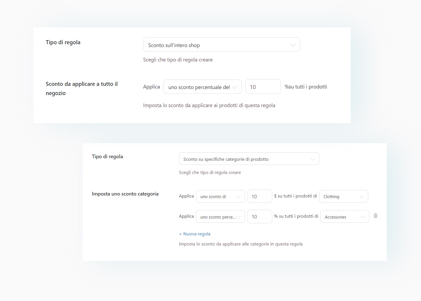Click the chevron in "uno sconto di" selector
This screenshot has width=421, height=301.
coord(238,197)
